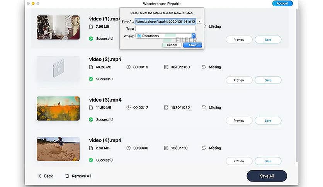Click the file size icon for video (4).mp4
Image resolution: width=323 pixels, height=187 pixels.
click(91, 148)
